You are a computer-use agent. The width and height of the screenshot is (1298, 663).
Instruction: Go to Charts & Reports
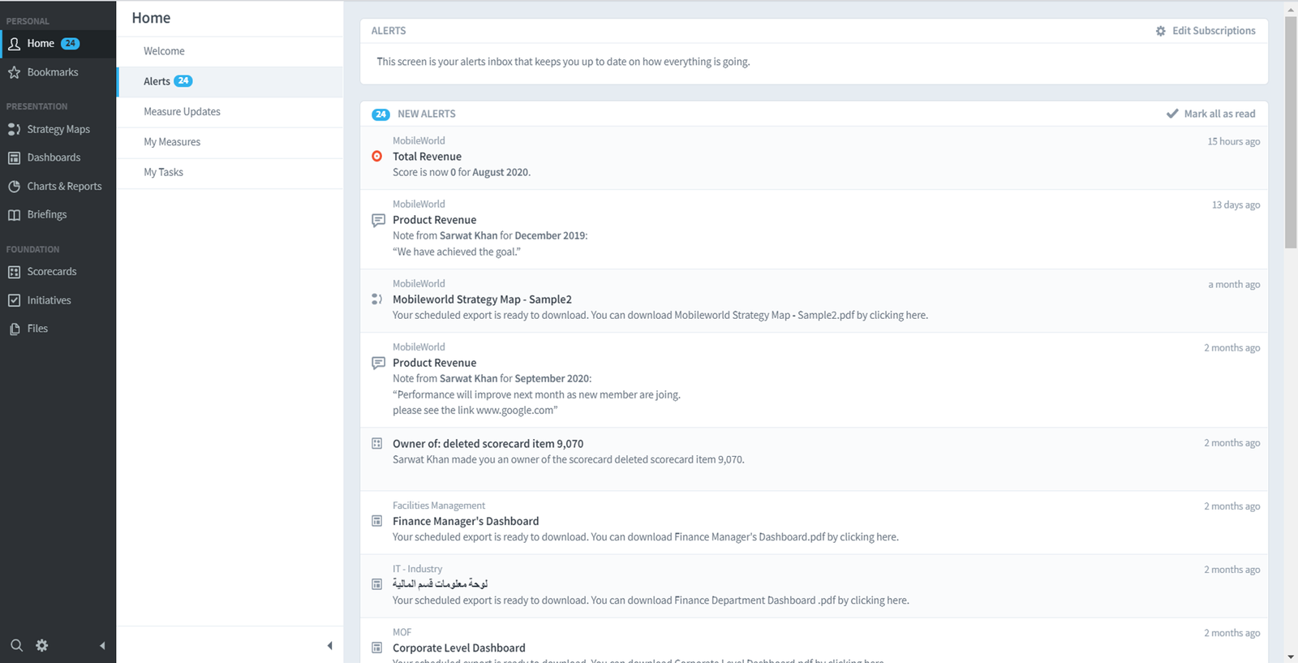point(58,186)
